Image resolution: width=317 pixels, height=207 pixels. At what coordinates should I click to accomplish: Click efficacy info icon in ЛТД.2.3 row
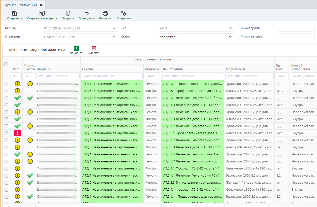[17, 182]
